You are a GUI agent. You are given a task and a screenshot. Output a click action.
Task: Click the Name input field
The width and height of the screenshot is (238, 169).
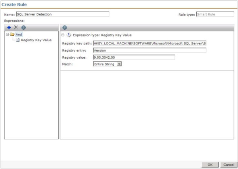coord(63,14)
